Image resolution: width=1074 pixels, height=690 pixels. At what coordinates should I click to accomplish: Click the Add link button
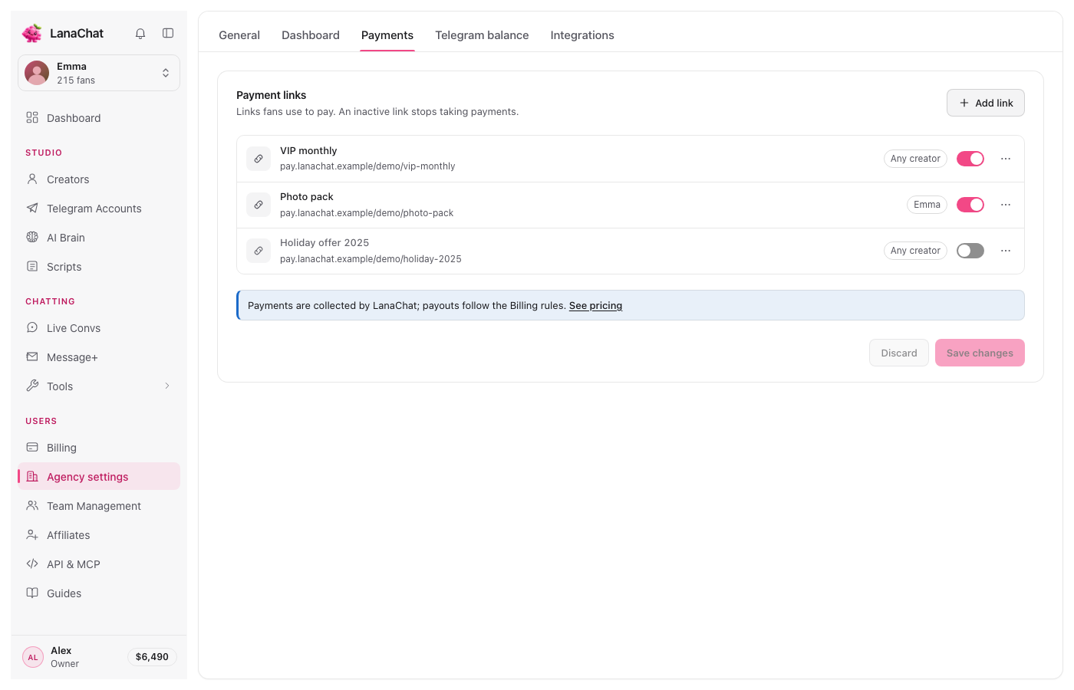coord(986,103)
